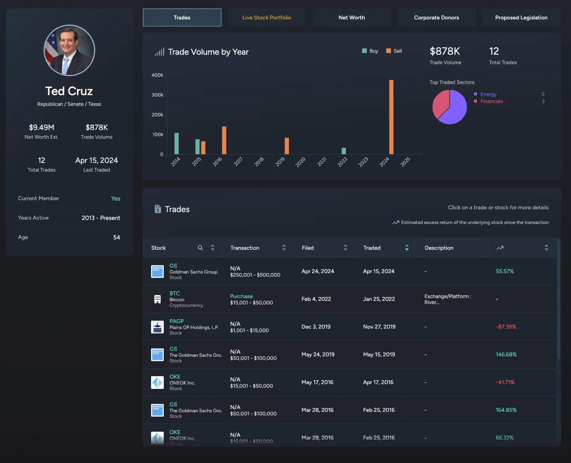
Task: Click the Exchange/Platform : River description
Action: pos(448,299)
